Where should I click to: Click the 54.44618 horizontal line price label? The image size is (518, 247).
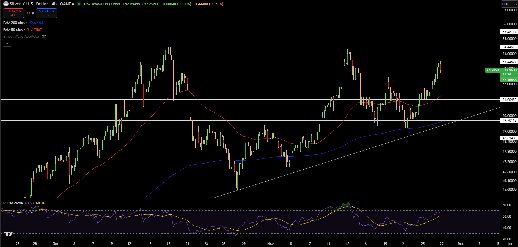pyautogui.click(x=509, y=47)
